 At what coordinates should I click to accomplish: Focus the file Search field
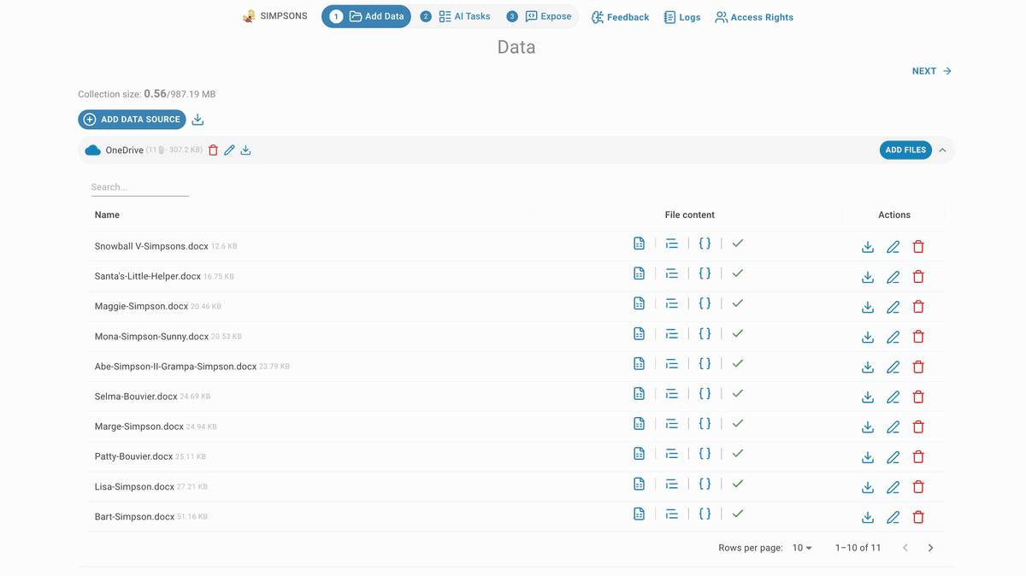point(140,187)
